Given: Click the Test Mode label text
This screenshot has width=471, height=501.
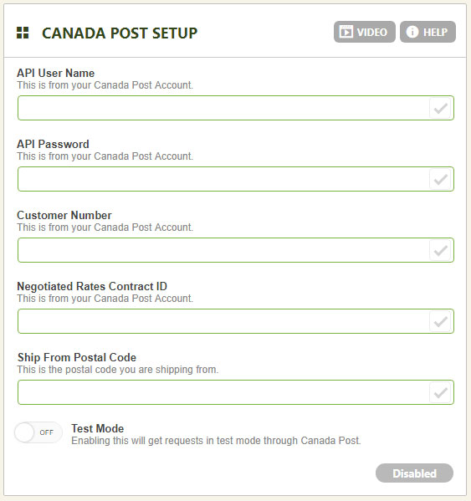Looking at the screenshot, I should point(97,428).
